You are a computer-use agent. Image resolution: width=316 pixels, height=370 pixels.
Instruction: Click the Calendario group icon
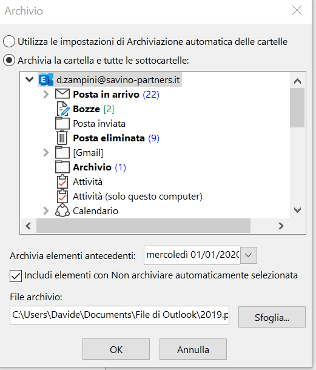pos(62,210)
